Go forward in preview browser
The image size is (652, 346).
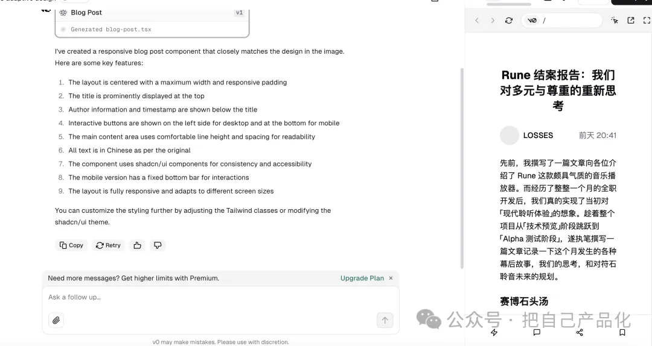click(x=493, y=20)
